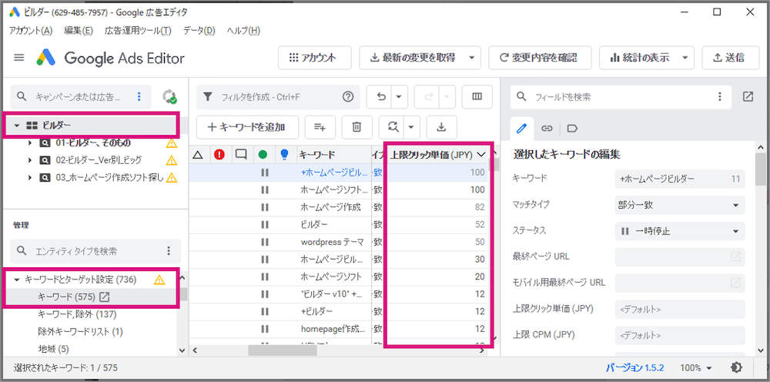Open field search options three dots
The image size is (770, 382).
[720, 97]
